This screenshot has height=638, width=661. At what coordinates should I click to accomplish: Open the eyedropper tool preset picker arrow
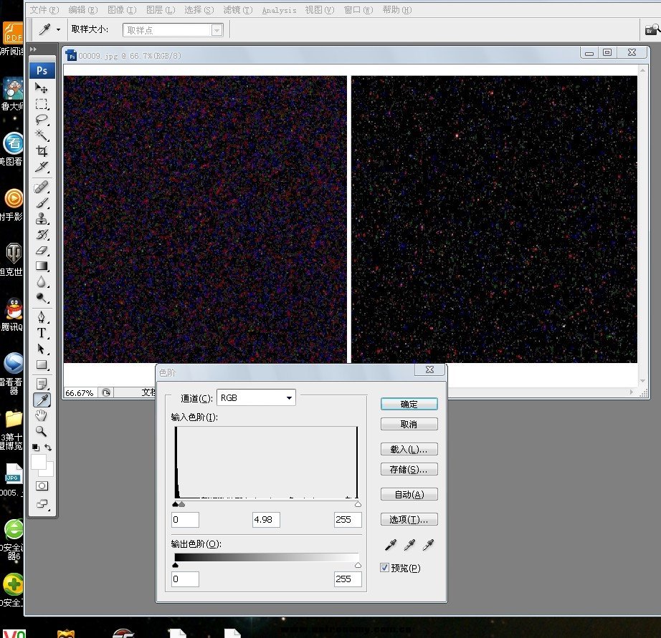[58, 29]
